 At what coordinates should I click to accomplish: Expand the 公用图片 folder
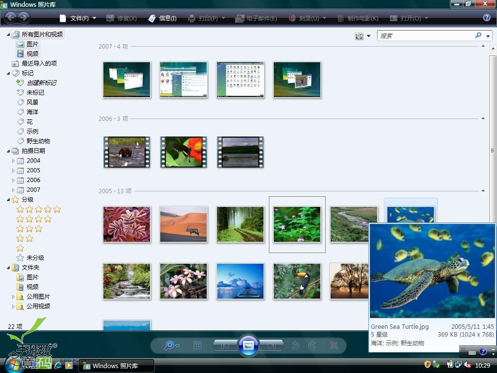[13, 297]
